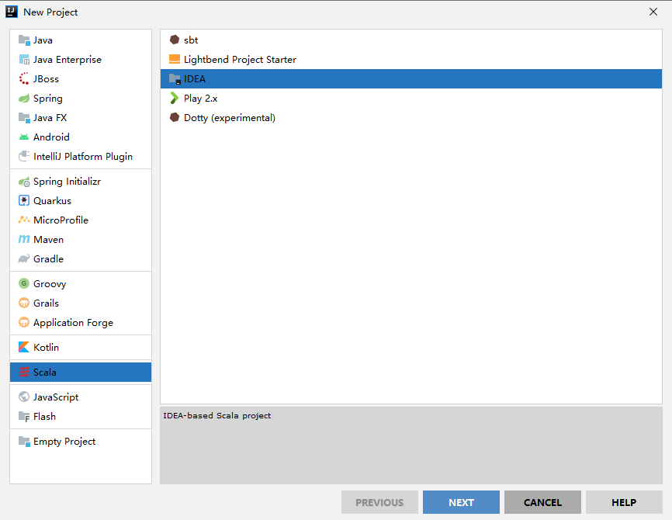
Task: Select 'Quarkus' label
Action: (52, 200)
